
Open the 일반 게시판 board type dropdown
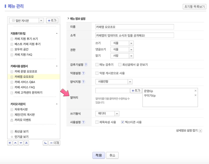tap(26, 21)
